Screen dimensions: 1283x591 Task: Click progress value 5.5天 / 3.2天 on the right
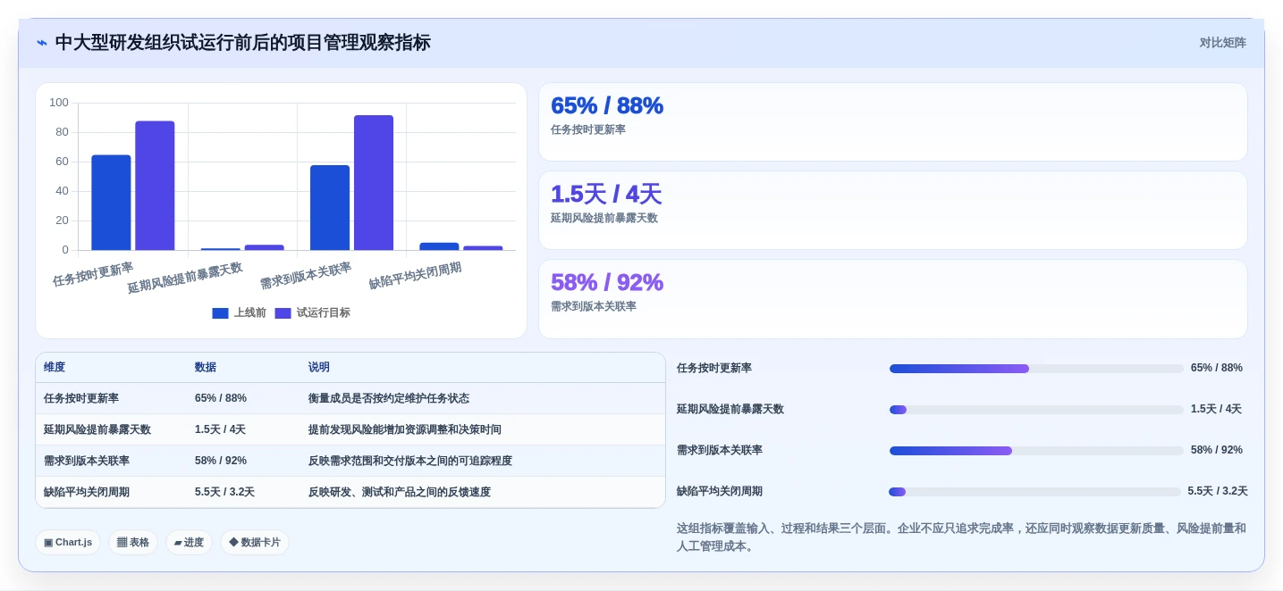(1218, 491)
